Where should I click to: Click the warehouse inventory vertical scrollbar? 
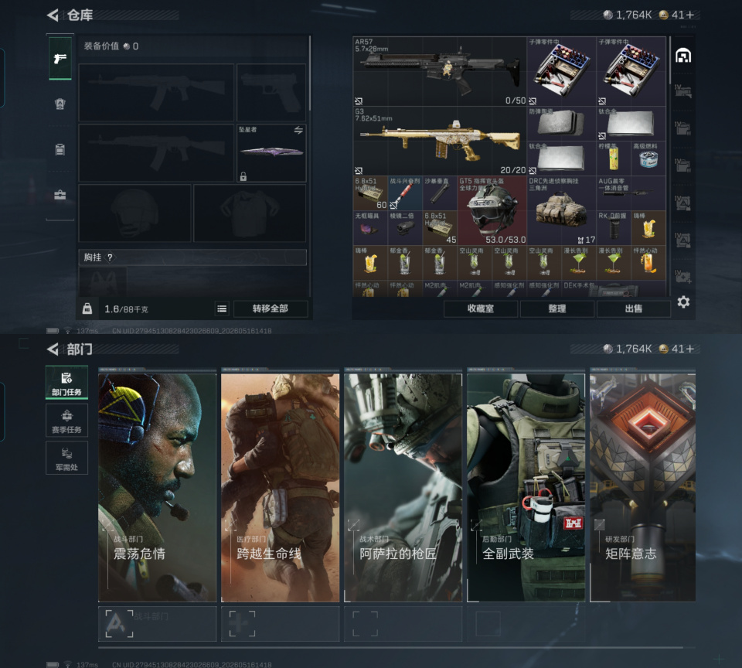[669, 62]
